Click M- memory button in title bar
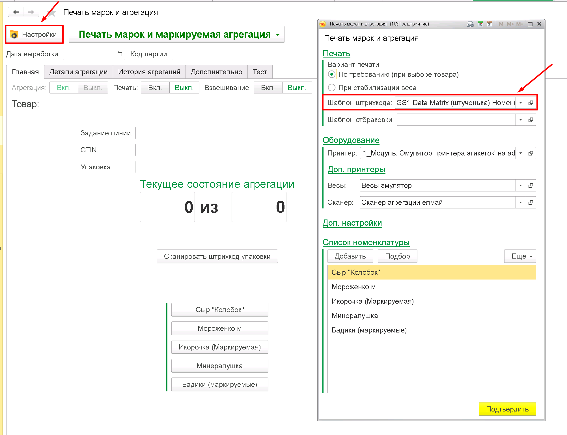Screen dimensions: 567x435 click(519, 24)
